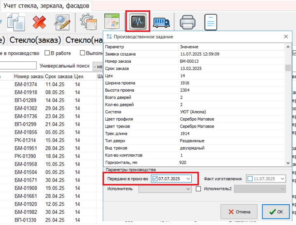Enable the 'В работе' checkbox
The height and width of the screenshot is (225, 296).
[x=47, y=53]
